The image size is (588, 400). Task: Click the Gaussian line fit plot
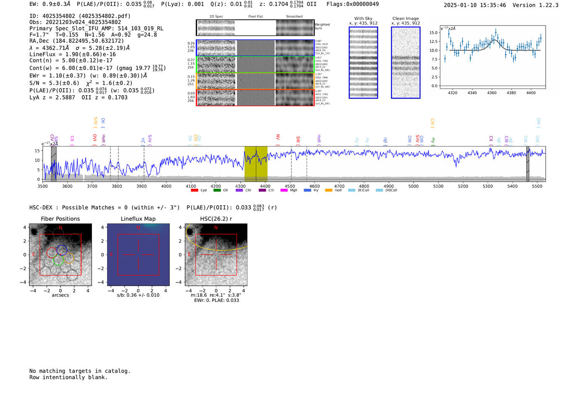point(493,57)
